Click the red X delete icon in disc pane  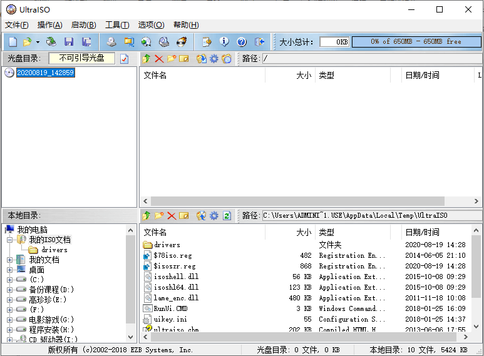pos(159,59)
